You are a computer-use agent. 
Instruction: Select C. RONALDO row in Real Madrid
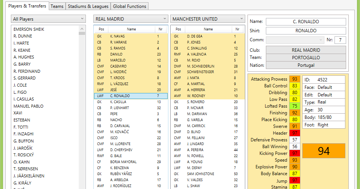[131, 96]
